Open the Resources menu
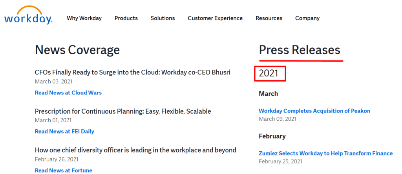 click(269, 18)
